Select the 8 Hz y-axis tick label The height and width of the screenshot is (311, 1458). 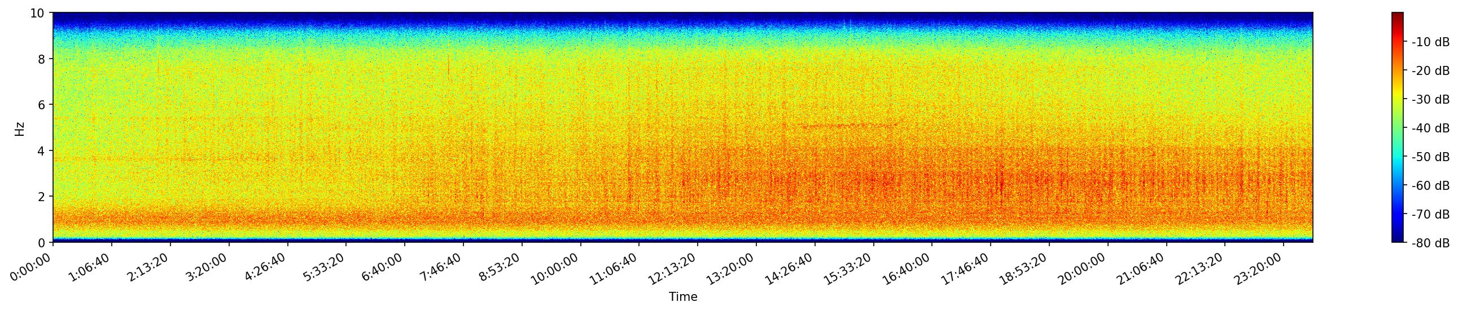(42, 59)
